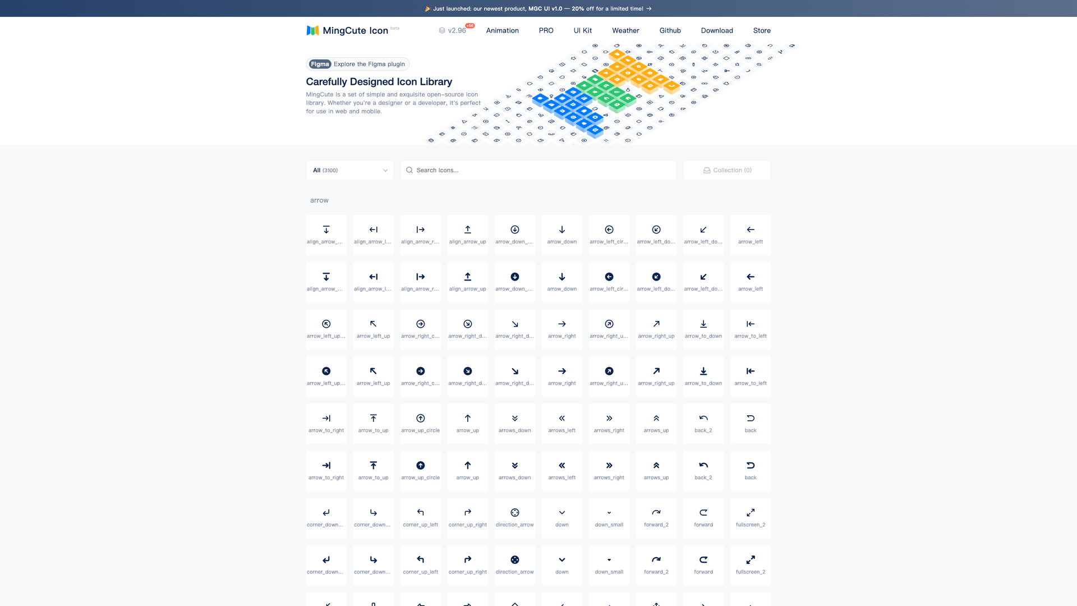
Task: Pick the filled arrow_right_up icon
Action: pos(656,371)
